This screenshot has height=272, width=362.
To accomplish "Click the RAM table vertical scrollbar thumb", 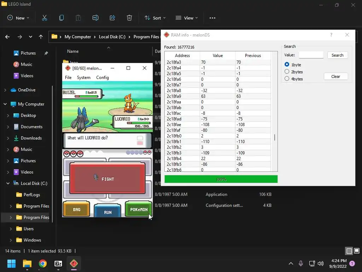I will (x=274, y=137).
